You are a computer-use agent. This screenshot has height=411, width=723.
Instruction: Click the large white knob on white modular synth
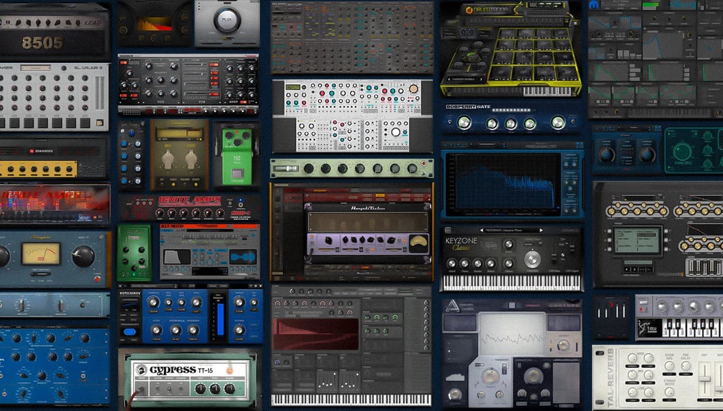tap(395, 132)
